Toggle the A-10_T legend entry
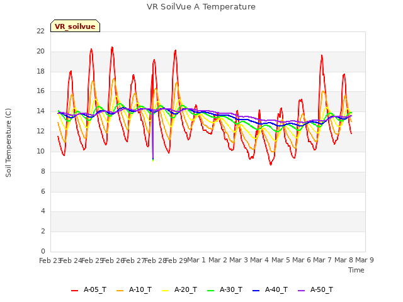Image resolution: width=403 pixels, height=302 pixels. point(134,289)
